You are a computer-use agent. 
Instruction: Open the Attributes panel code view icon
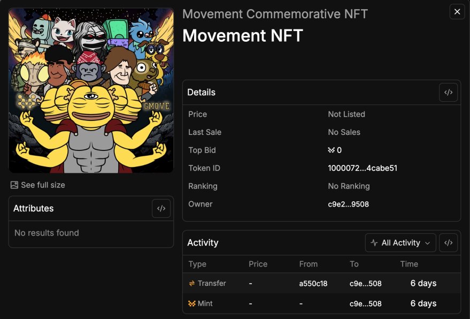pos(161,208)
